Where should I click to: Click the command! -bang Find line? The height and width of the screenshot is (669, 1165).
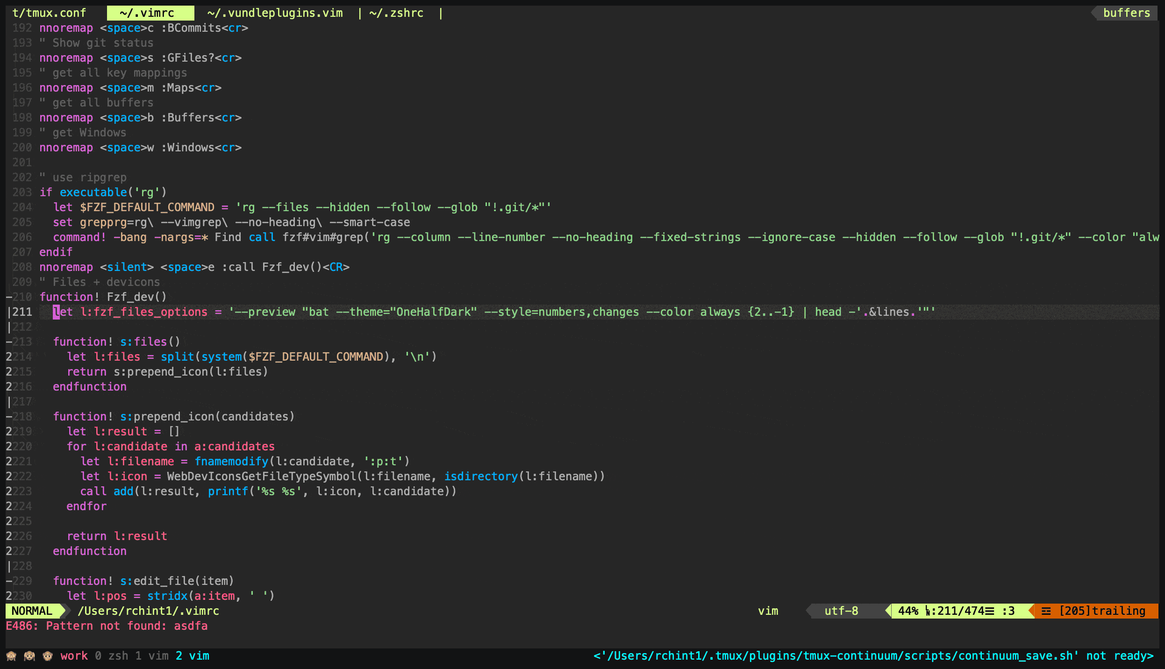tap(606, 237)
